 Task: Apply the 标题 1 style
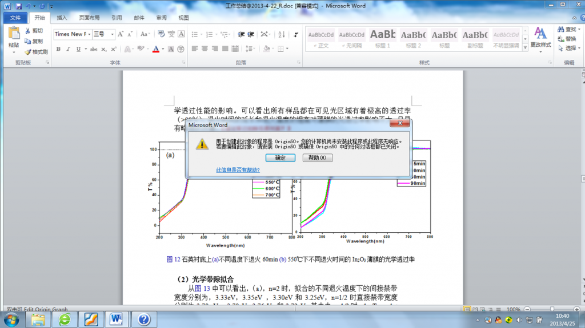pos(382,38)
